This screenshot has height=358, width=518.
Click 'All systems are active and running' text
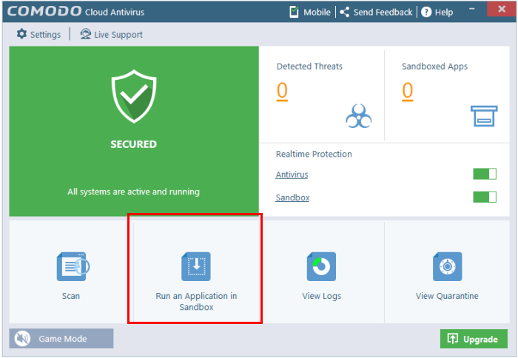(x=133, y=192)
